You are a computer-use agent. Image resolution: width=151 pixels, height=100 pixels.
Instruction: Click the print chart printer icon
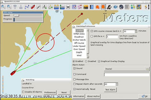68,7
